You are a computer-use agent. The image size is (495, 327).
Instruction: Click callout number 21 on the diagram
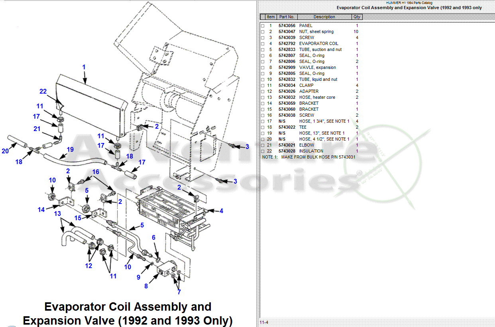(x=37, y=129)
